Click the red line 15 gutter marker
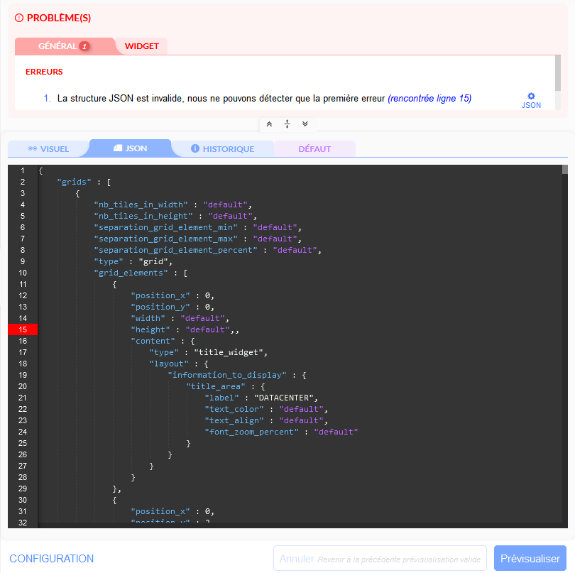575x573 pixels. coord(23,329)
